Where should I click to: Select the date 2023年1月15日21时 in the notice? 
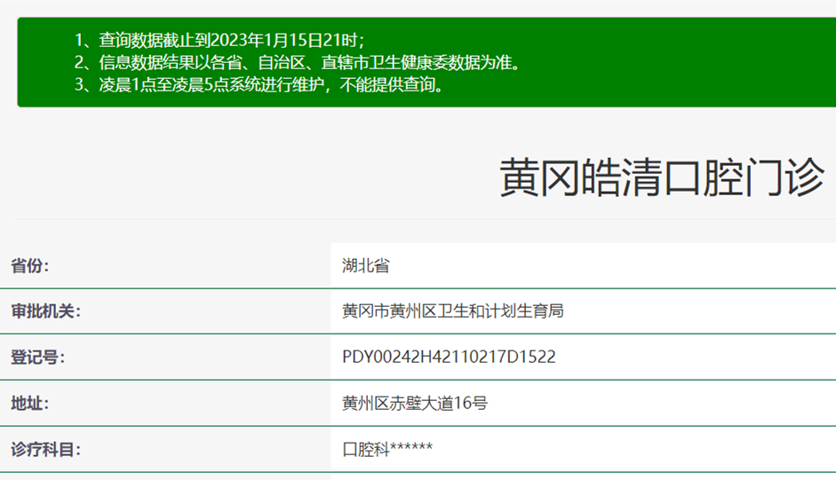click(288, 40)
